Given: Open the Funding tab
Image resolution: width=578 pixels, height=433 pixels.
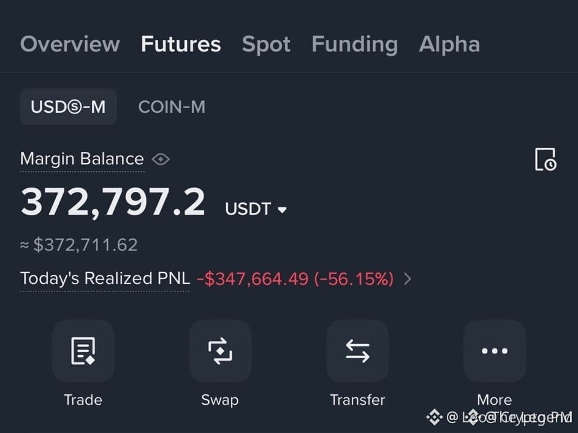Looking at the screenshot, I should 355,45.
